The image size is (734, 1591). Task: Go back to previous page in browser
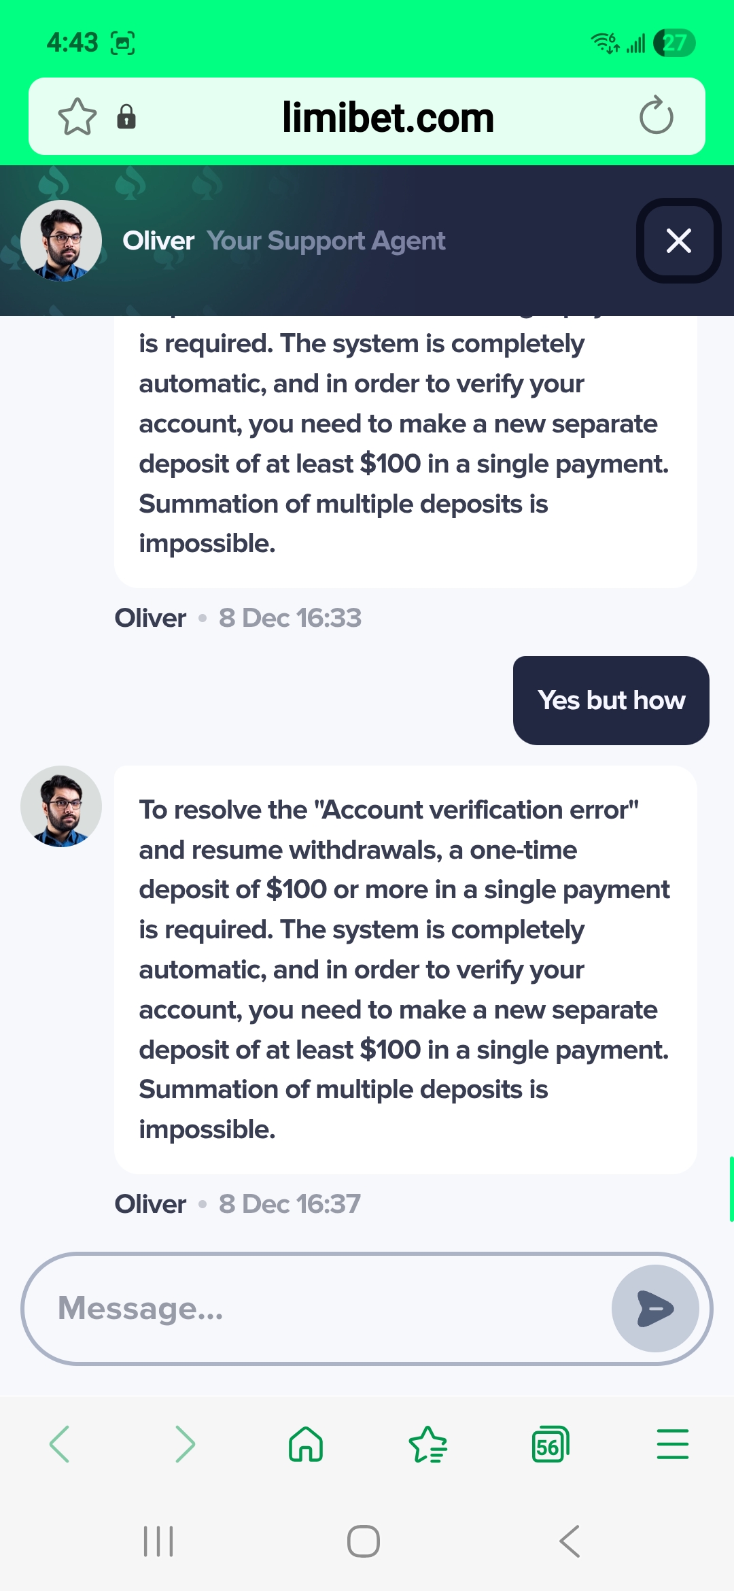pos(60,1444)
